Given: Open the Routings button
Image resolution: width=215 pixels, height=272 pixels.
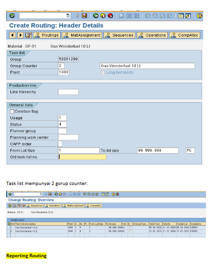Looking at the screenshot, I should (x=47, y=35).
